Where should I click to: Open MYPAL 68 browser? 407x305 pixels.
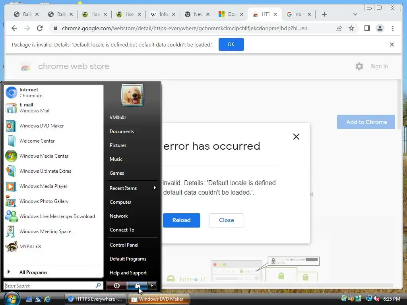53,246
